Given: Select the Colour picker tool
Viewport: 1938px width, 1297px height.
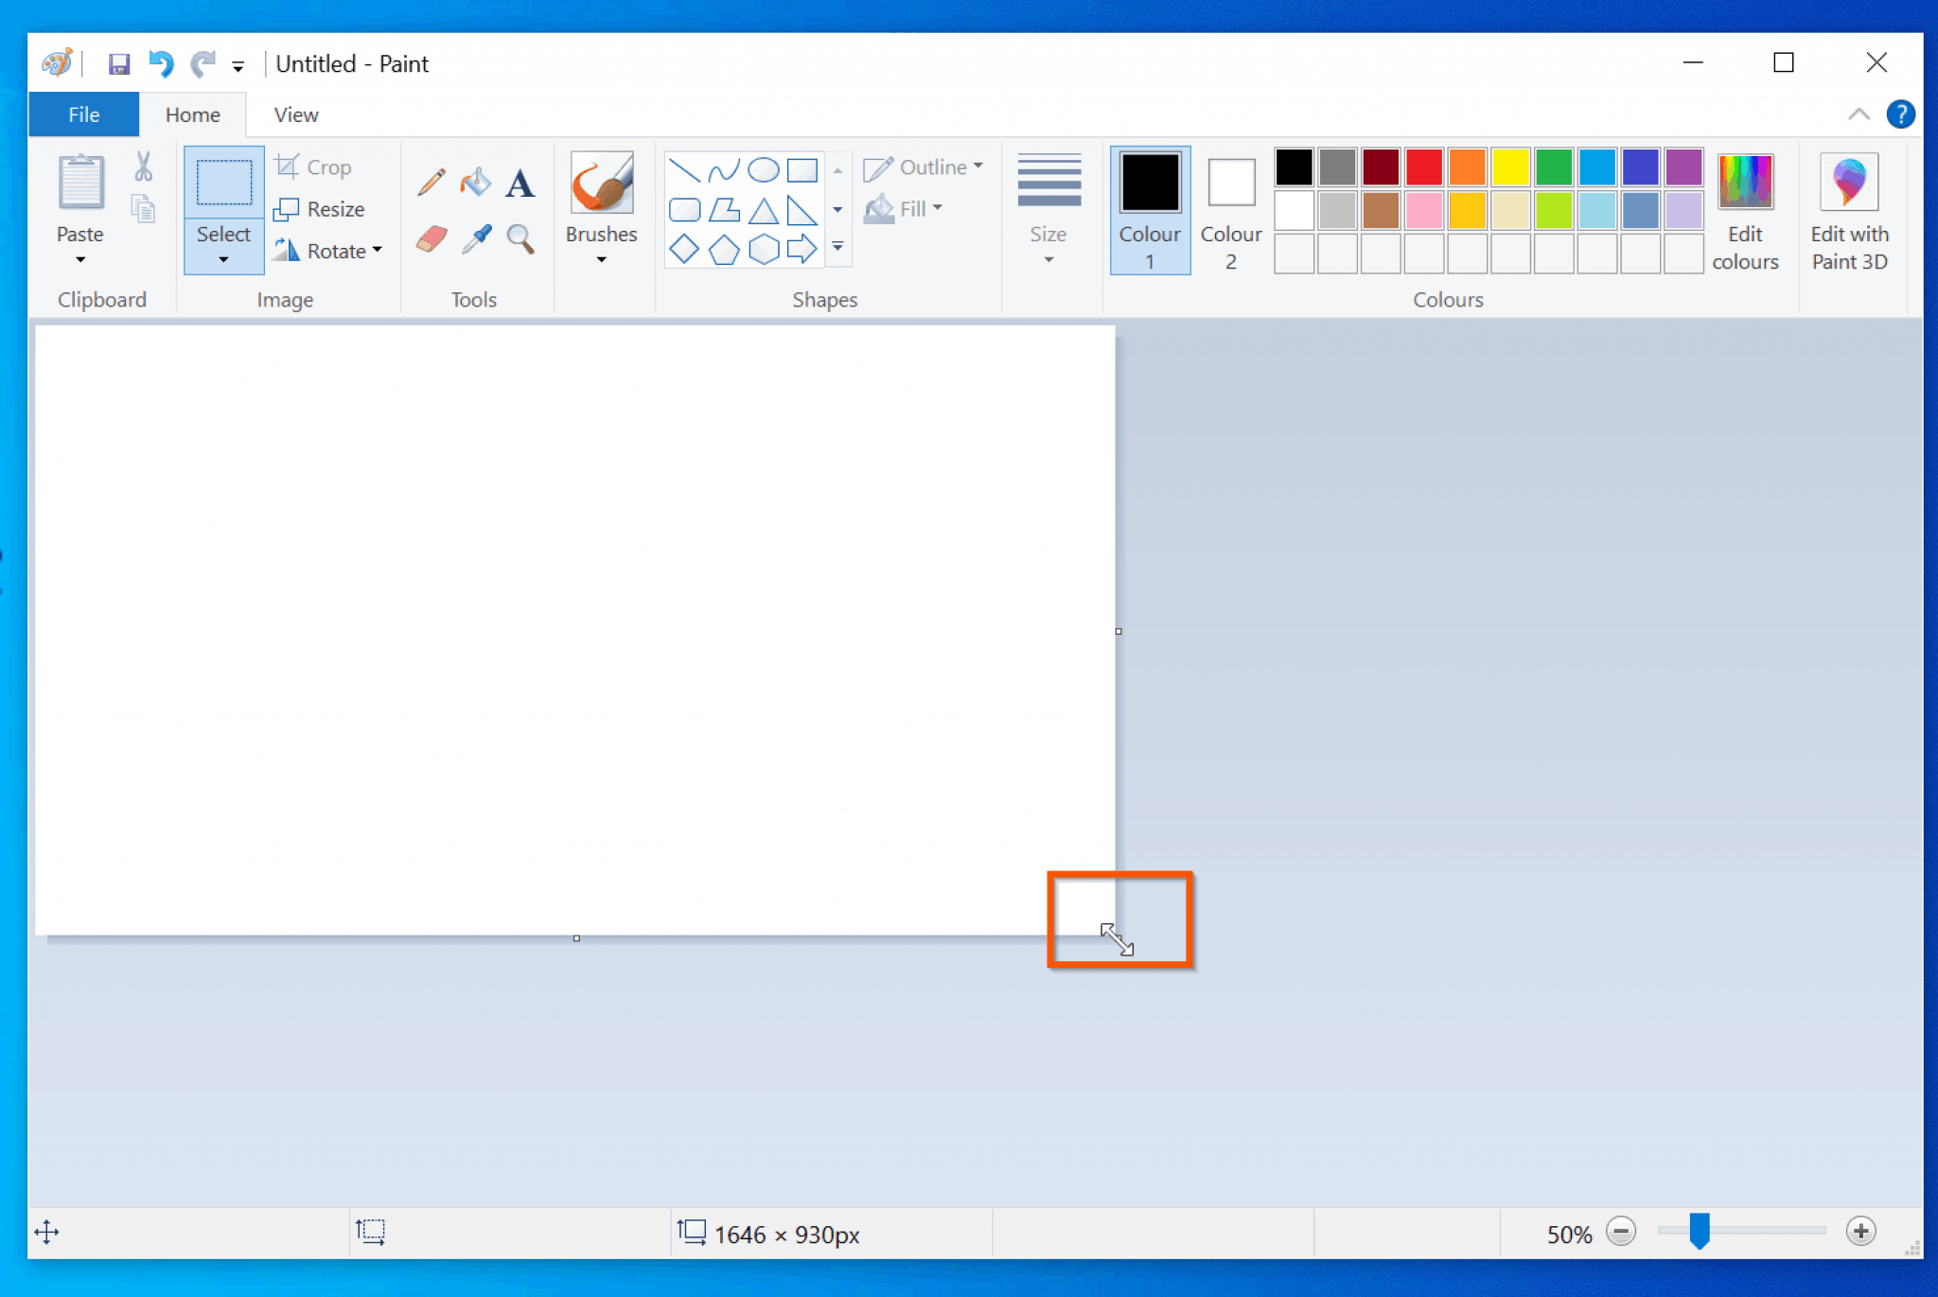Looking at the screenshot, I should point(476,238).
